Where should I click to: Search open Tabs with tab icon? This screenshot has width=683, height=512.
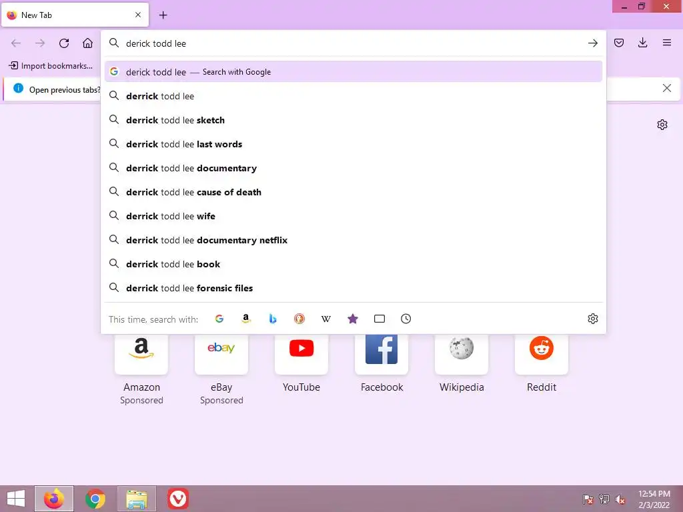coord(380,319)
